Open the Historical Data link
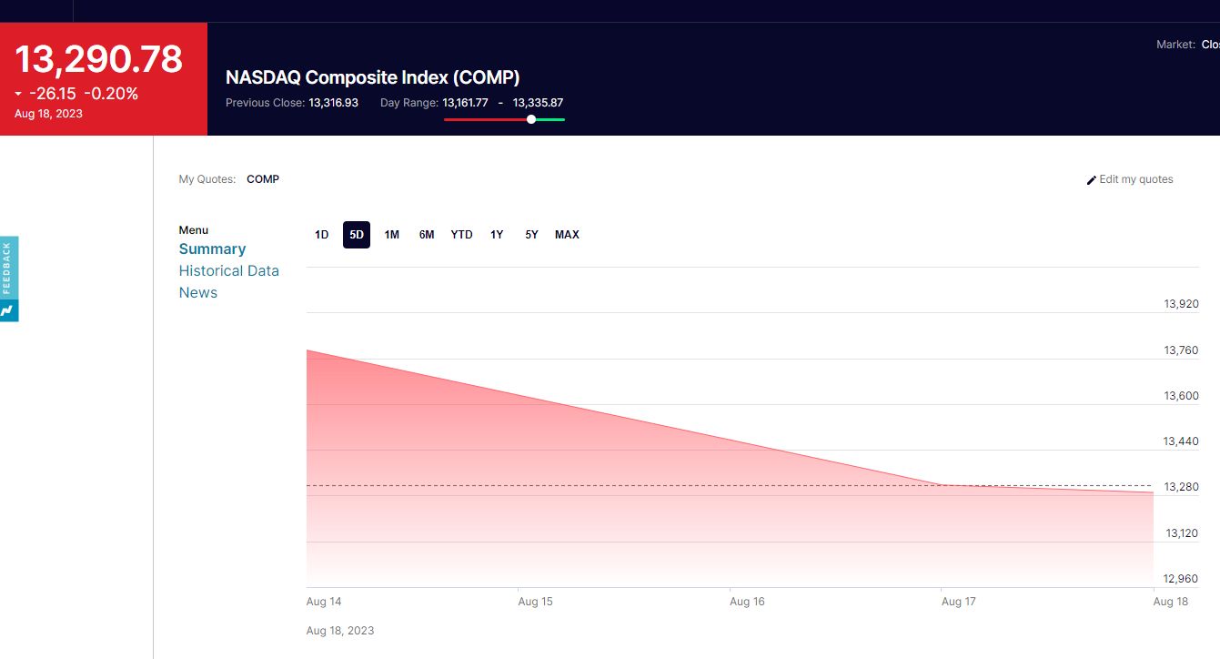This screenshot has width=1220, height=659. 228,270
